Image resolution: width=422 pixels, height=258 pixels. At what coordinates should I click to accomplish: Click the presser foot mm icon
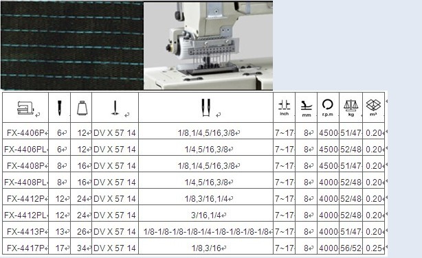click(x=307, y=108)
